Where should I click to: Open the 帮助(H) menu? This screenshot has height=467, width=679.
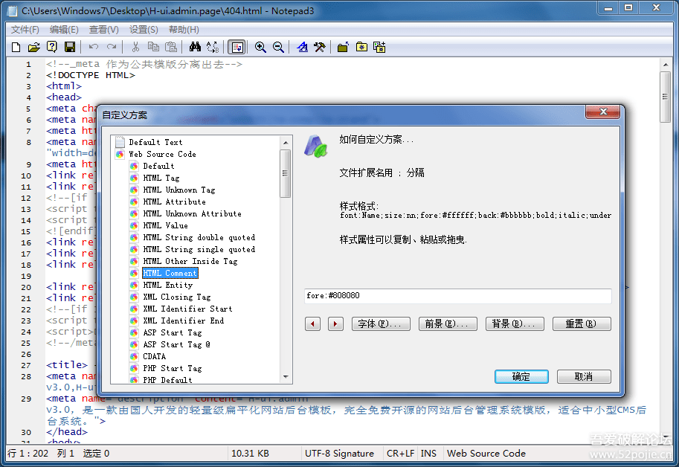tap(184, 30)
